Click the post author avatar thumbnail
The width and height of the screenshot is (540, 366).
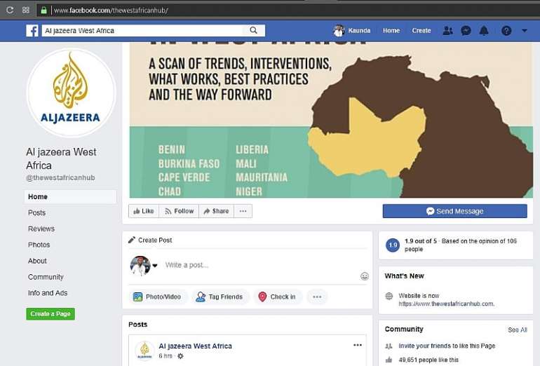[x=144, y=351]
